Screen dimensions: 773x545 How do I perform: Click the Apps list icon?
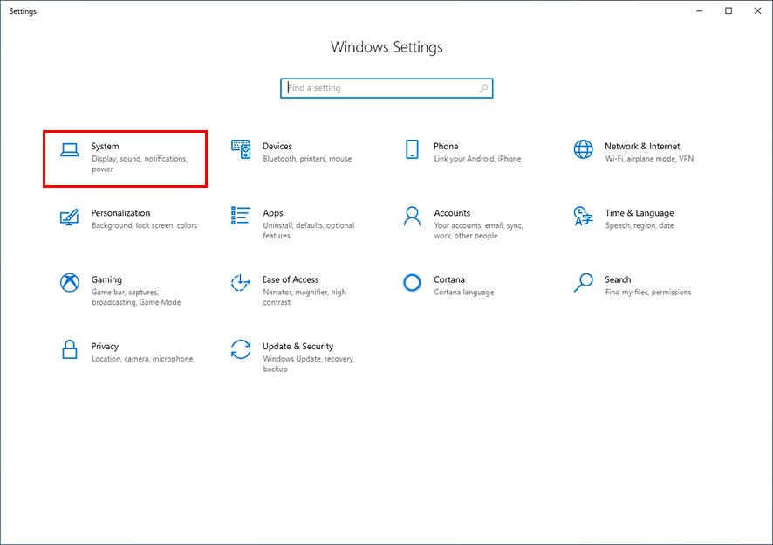241,216
